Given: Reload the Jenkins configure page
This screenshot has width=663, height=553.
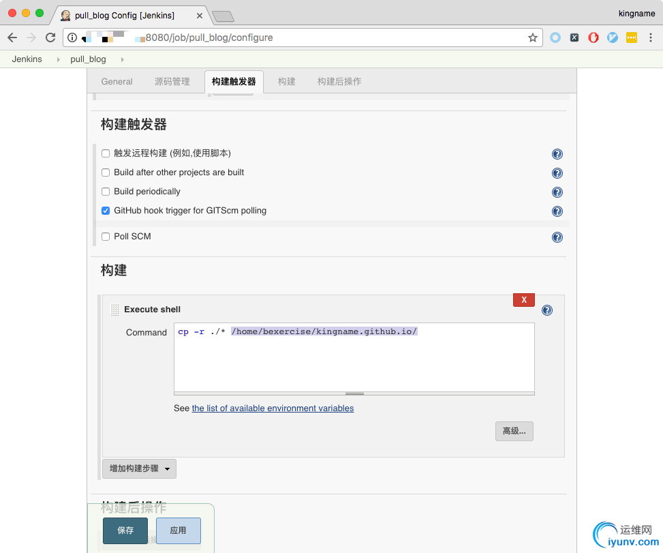Looking at the screenshot, I should (x=50, y=38).
